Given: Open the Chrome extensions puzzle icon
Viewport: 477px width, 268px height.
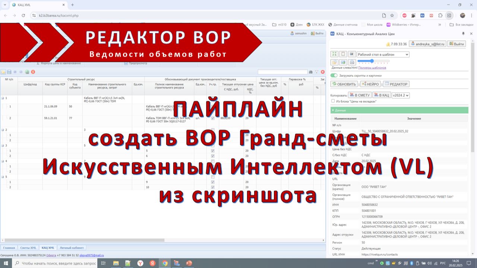Looking at the screenshot, I should (x=440, y=16).
